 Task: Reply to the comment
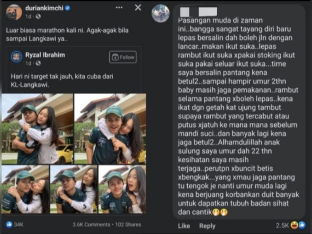(207, 226)
